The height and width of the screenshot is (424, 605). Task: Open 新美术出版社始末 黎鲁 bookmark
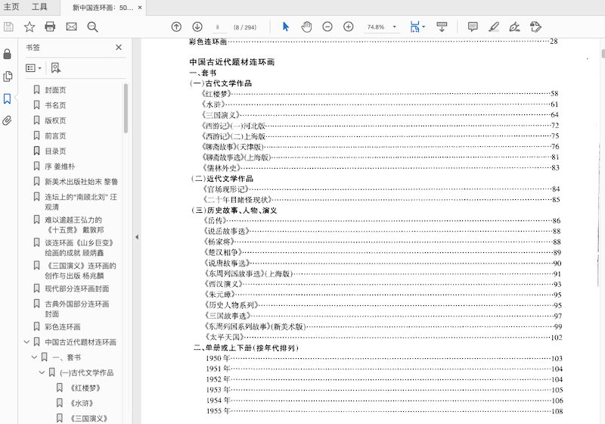pos(81,182)
